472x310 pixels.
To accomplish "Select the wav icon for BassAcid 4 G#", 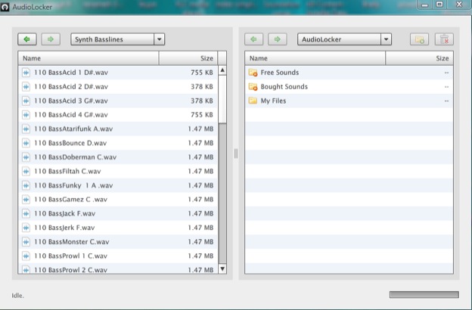I will [x=26, y=115].
